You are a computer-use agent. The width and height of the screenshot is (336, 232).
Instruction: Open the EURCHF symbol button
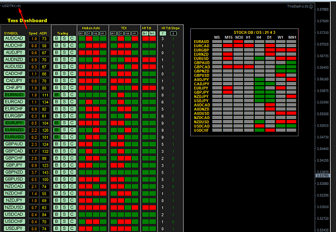tap(15, 109)
